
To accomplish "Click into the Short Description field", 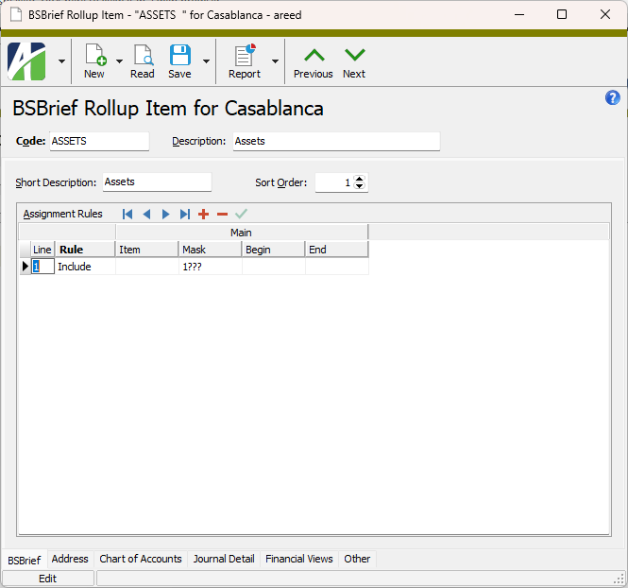I will click(156, 182).
